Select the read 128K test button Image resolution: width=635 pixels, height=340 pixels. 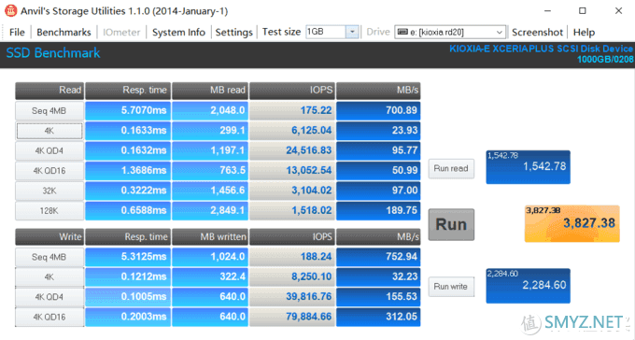click(x=49, y=211)
